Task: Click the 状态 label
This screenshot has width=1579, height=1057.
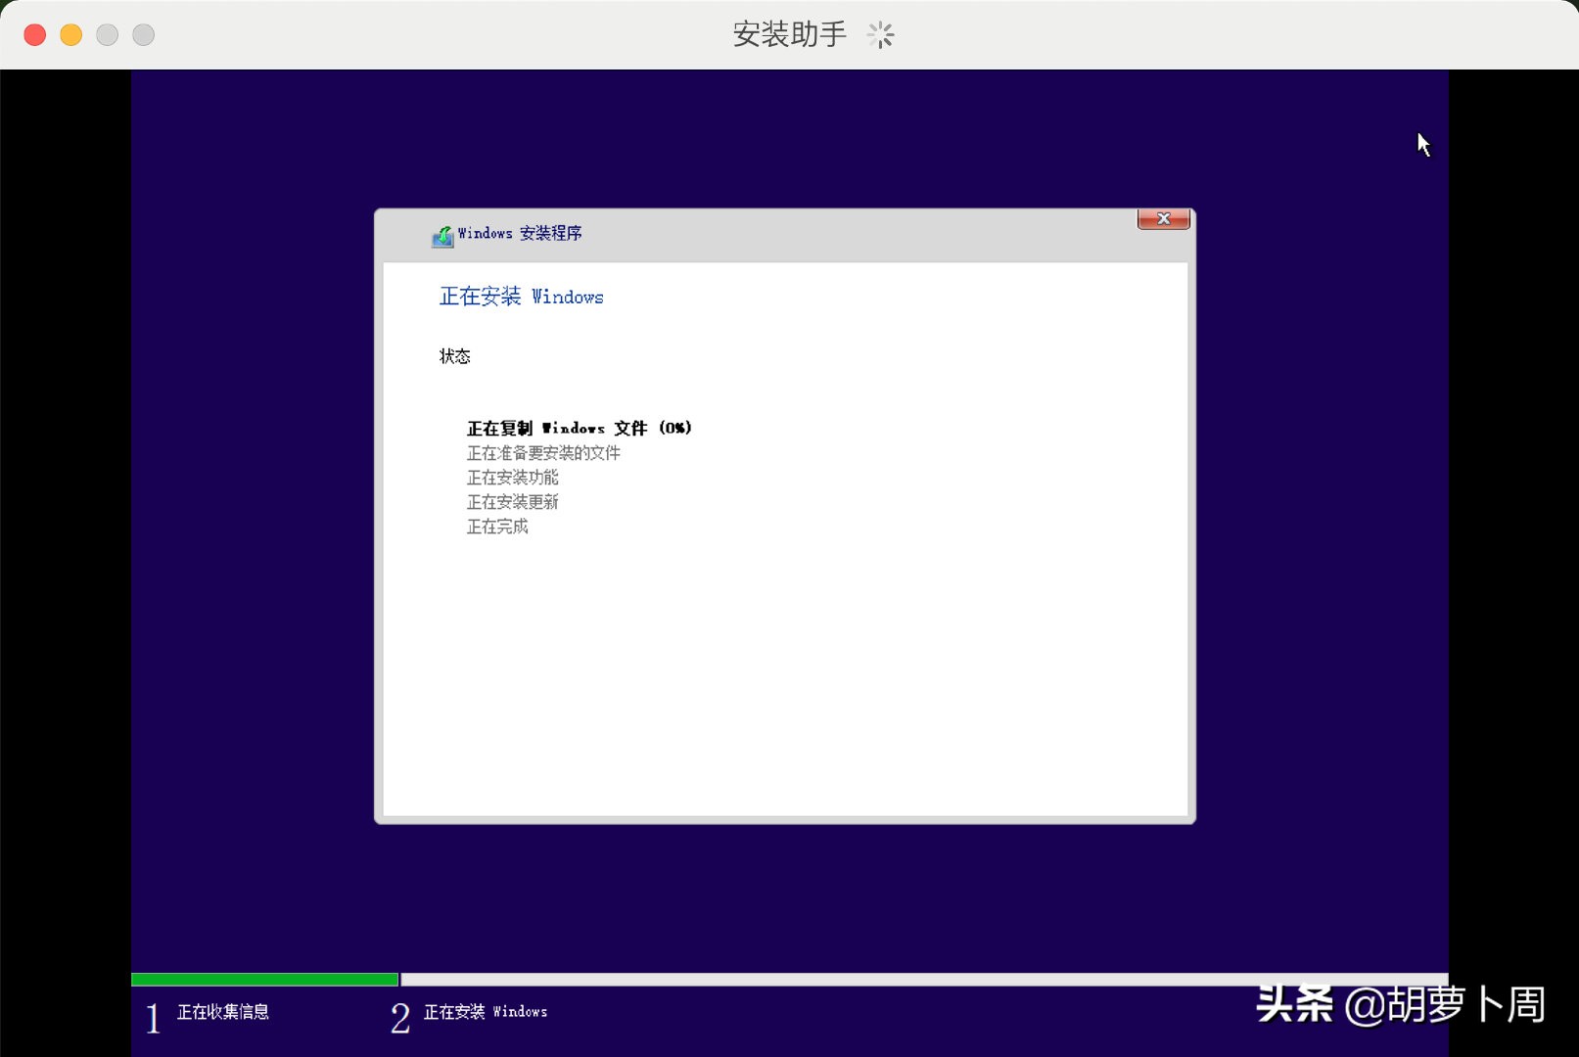Action: tap(455, 356)
